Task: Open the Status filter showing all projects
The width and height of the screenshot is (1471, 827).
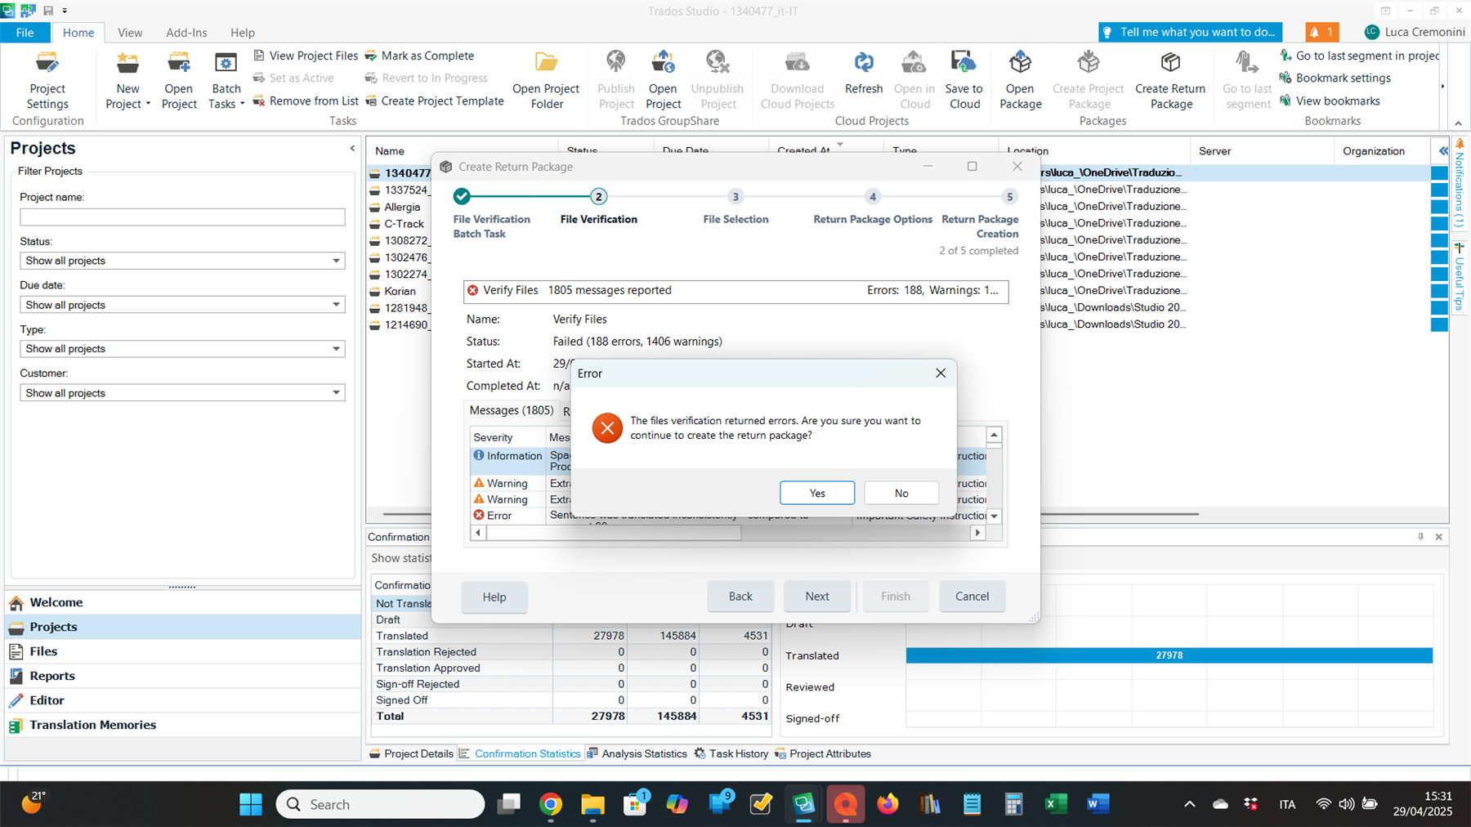Action: (181, 260)
